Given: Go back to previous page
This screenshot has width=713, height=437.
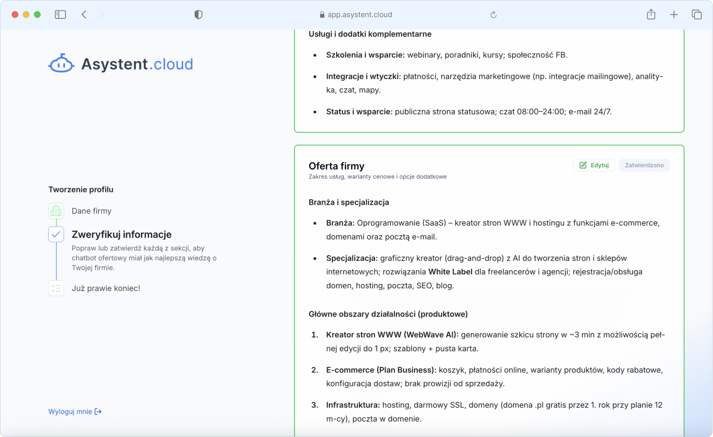Looking at the screenshot, I should click(x=84, y=15).
